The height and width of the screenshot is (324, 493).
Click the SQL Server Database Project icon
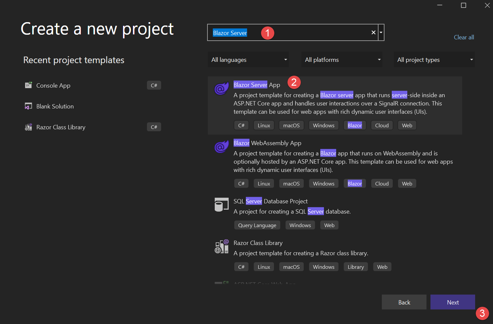tap(222, 205)
